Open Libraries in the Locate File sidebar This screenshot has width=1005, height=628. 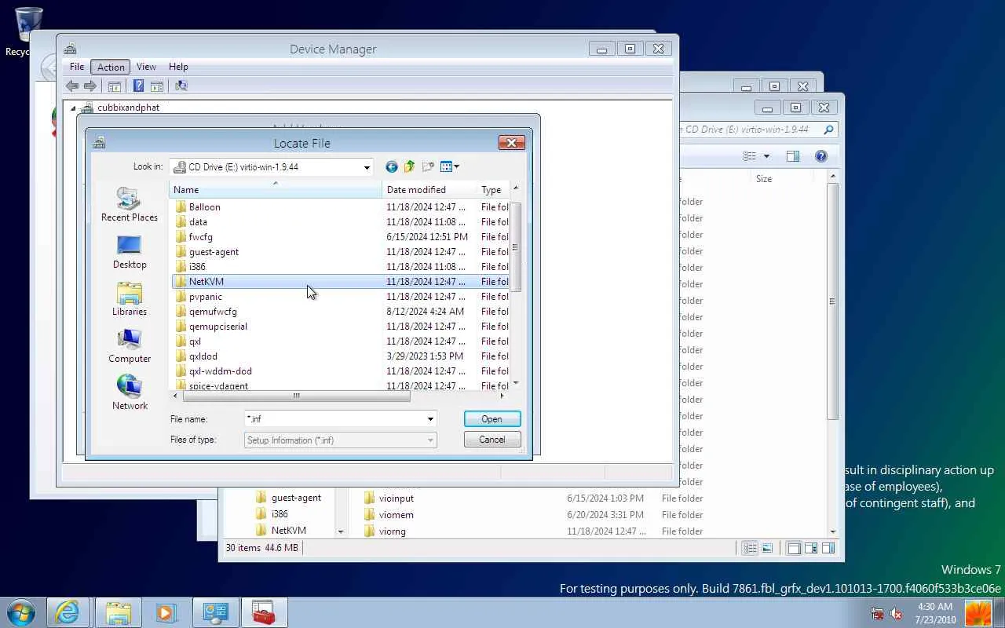130,299
